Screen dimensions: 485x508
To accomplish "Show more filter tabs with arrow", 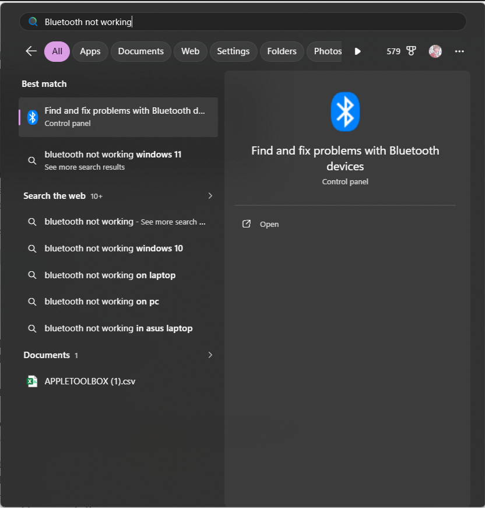I will [x=357, y=51].
